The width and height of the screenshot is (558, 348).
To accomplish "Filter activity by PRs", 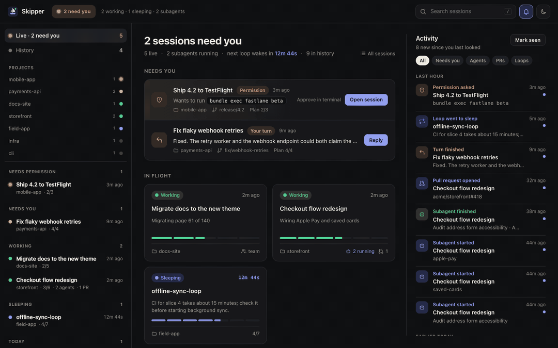I will [x=500, y=61].
